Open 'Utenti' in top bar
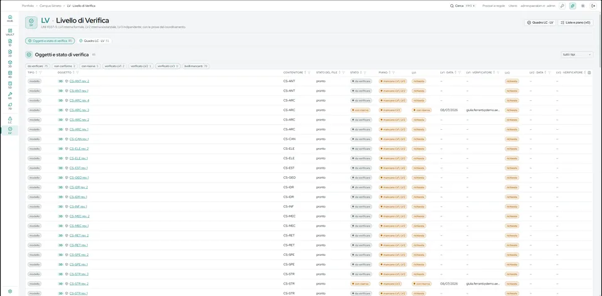 pos(513,6)
